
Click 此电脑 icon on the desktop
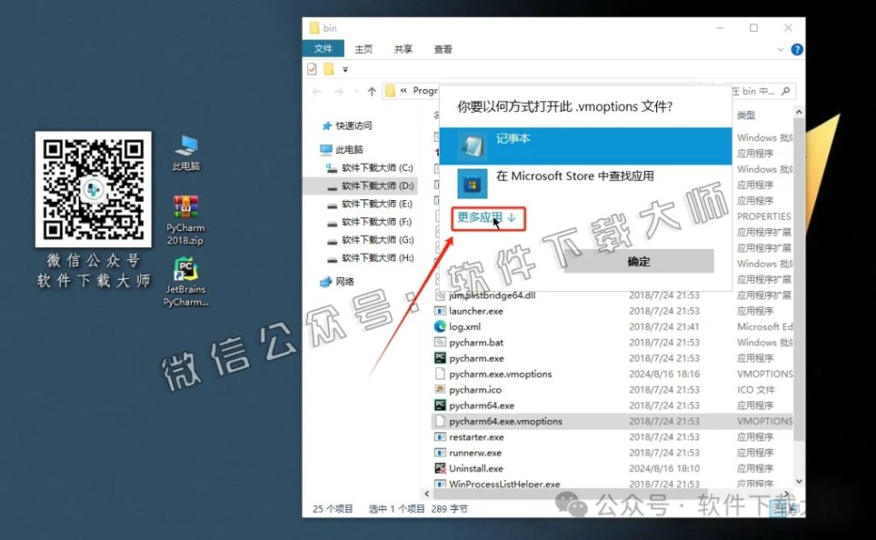tap(185, 154)
